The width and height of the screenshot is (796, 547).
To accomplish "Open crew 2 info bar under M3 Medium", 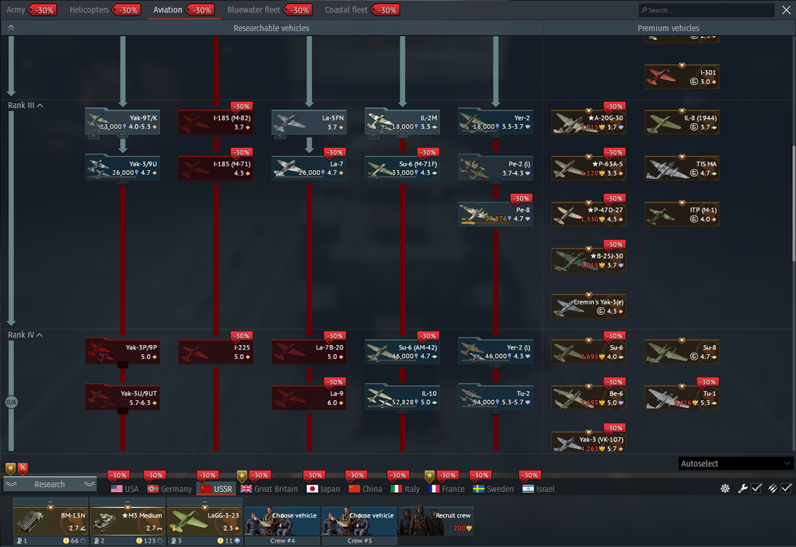I will coord(128,541).
